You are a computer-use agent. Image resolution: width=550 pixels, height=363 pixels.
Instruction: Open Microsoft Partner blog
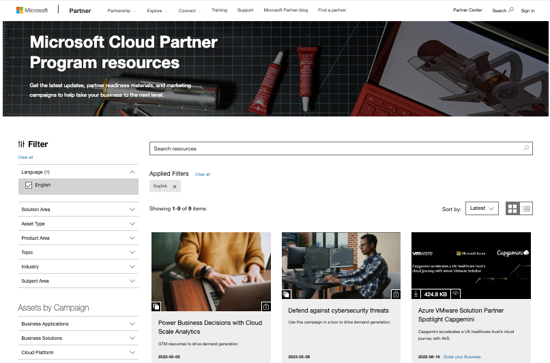pos(285,10)
